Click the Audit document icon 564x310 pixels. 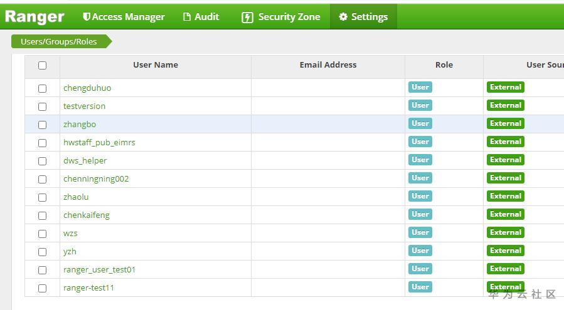tap(187, 17)
